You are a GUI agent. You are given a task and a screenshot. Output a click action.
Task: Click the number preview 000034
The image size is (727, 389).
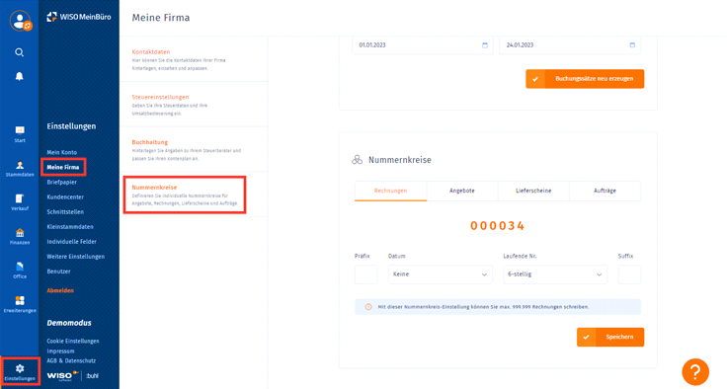coord(498,226)
